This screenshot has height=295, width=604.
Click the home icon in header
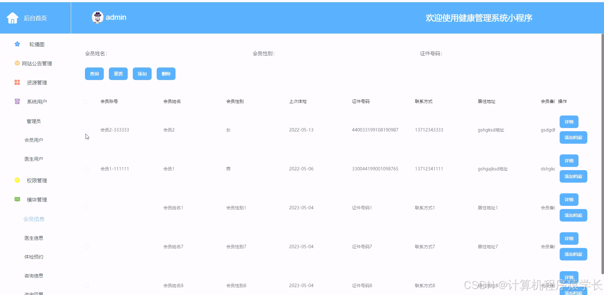(13, 18)
